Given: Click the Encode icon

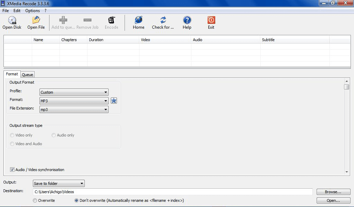Looking at the screenshot, I should 111,20.
